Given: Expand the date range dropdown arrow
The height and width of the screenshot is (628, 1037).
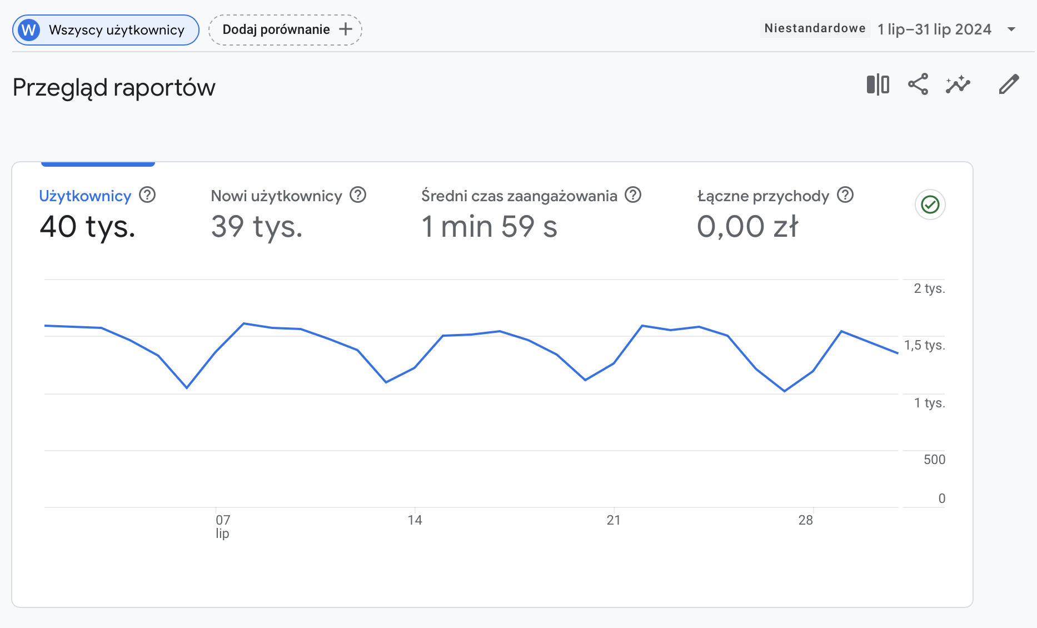Looking at the screenshot, I should (1011, 29).
